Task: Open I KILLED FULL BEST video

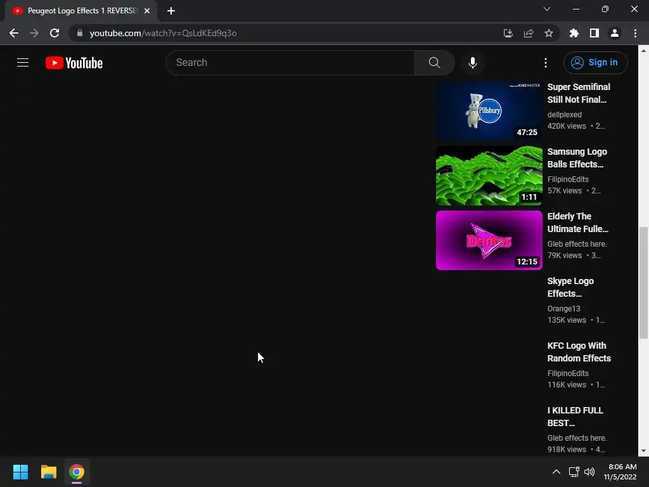Action: coord(575,416)
